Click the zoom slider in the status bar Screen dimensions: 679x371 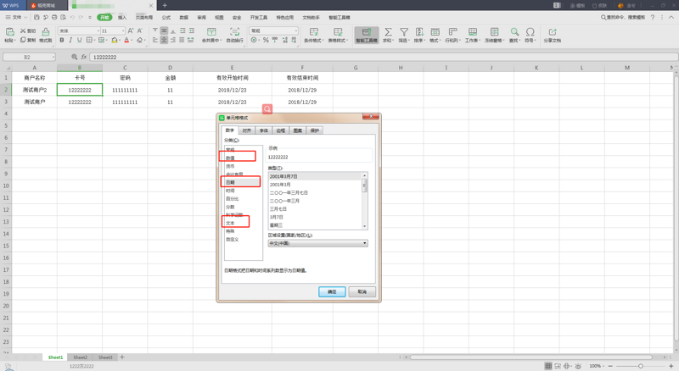pyautogui.click(x=641, y=366)
